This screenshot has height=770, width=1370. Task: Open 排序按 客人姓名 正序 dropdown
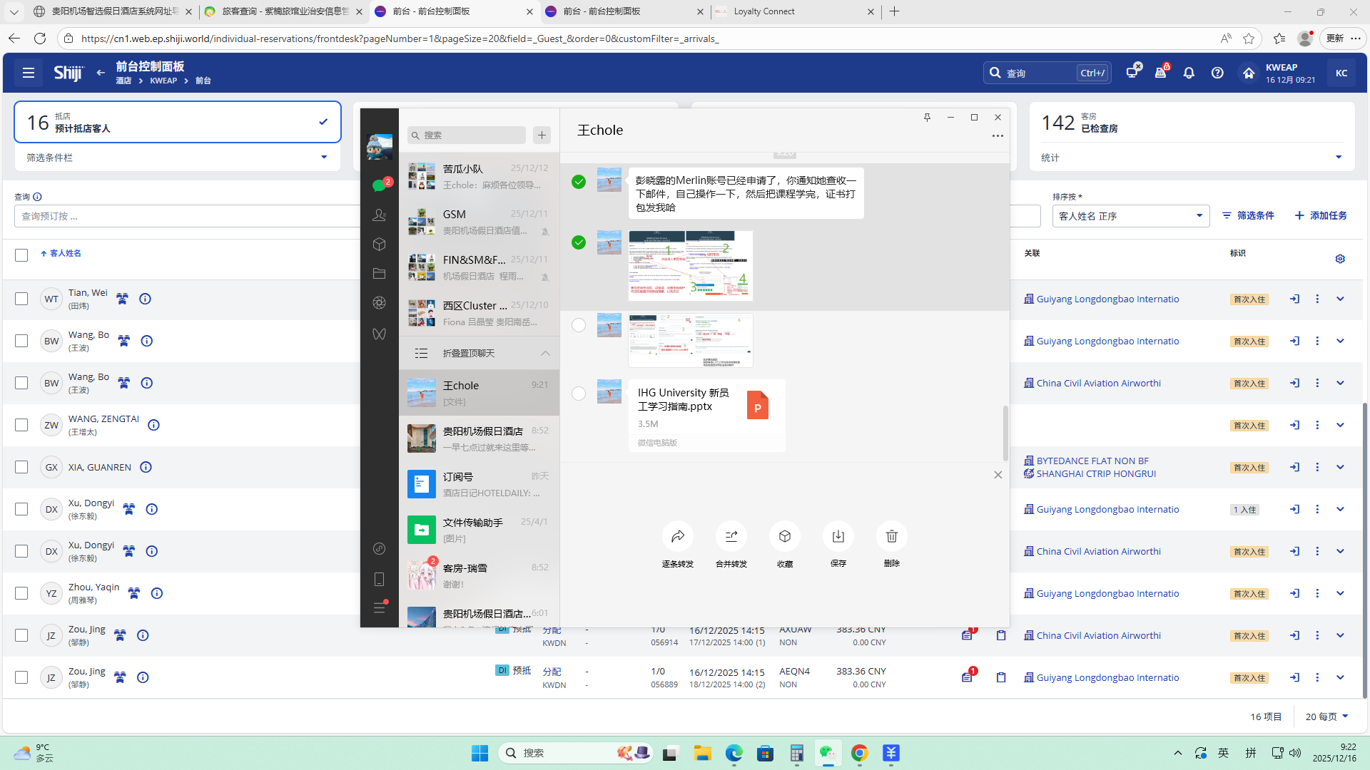coord(1130,216)
